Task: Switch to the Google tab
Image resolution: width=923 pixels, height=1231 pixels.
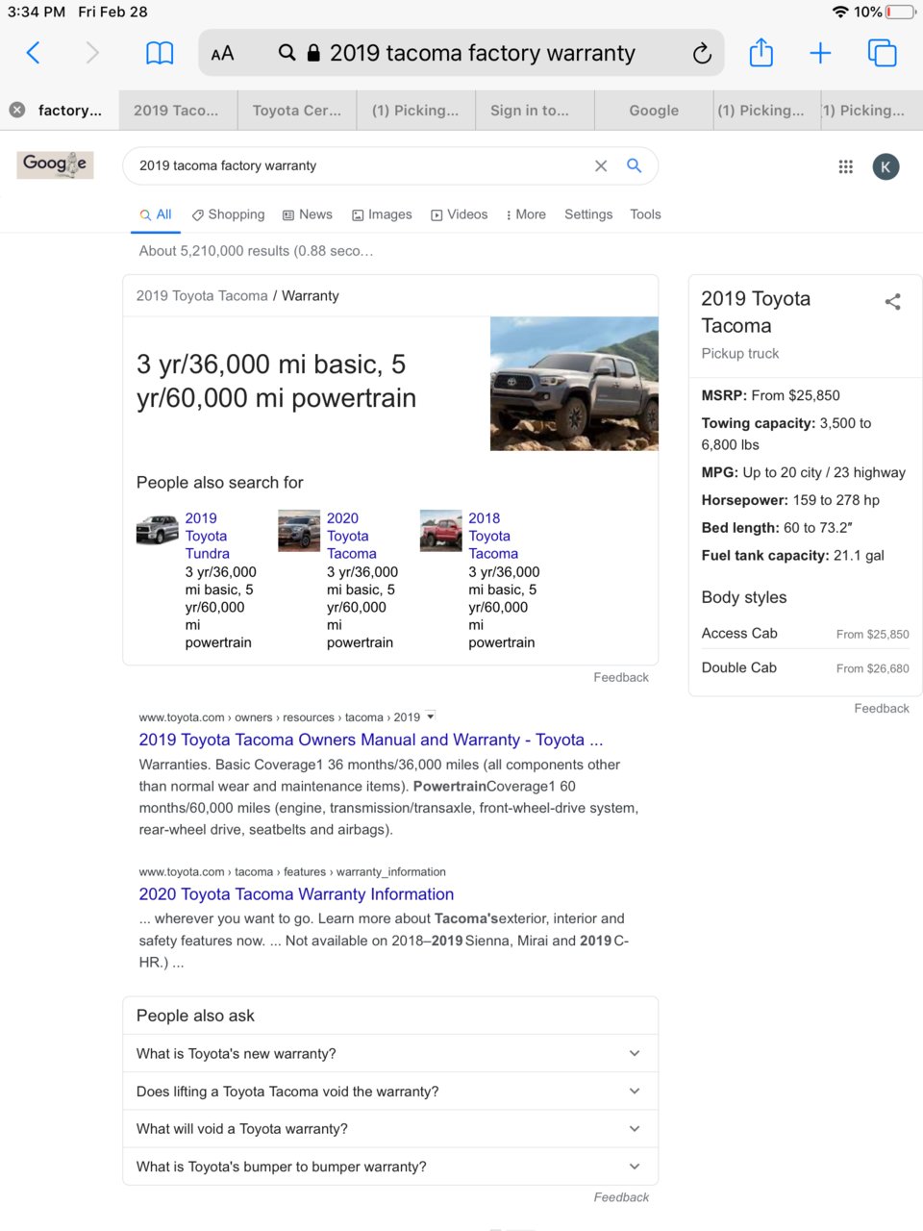Action: click(654, 111)
